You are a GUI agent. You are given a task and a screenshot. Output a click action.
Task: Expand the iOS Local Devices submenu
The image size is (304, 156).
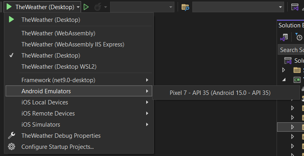tap(79, 102)
